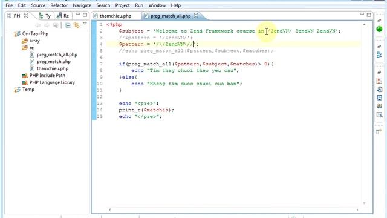Viewport: 387px width, 218px height.
Task: Open the Project menu
Action: tap(122, 5)
